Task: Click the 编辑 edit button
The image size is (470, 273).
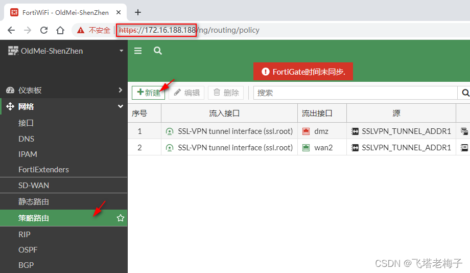Action: [186, 93]
